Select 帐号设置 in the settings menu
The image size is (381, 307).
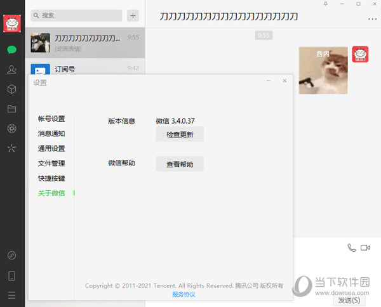[x=51, y=119]
